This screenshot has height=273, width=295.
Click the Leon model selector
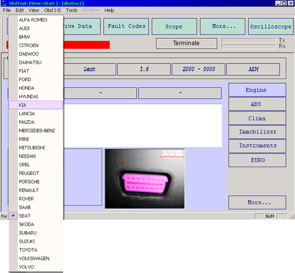90,69
